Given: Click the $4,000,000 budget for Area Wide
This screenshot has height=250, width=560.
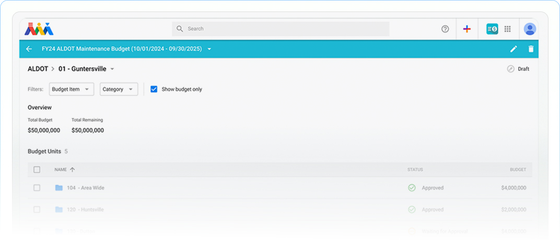Looking at the screenshot, I should point(514,187).
